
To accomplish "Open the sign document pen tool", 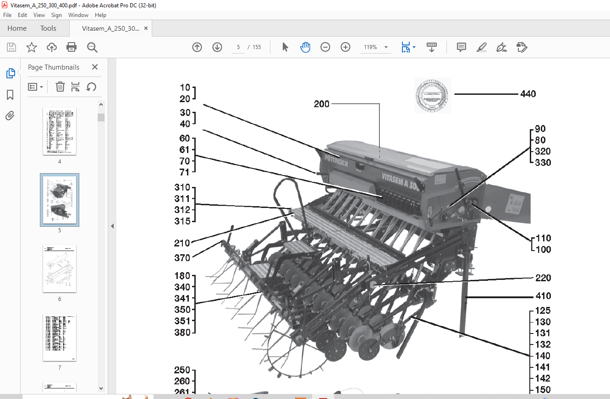I will click(x=501, y=47).
